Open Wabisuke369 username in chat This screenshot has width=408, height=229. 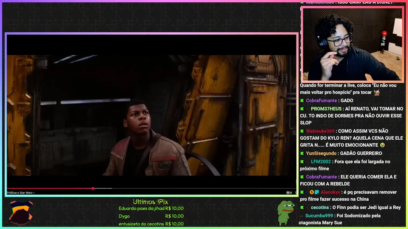coord(320,131)
